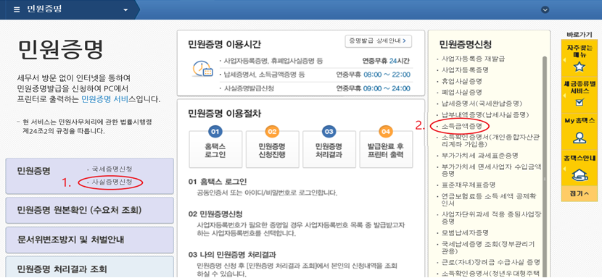This screenshot has height=278, width=602.
Task: Select 납부내역증명(납세사실증명)
Action: (x=485, y=114)
